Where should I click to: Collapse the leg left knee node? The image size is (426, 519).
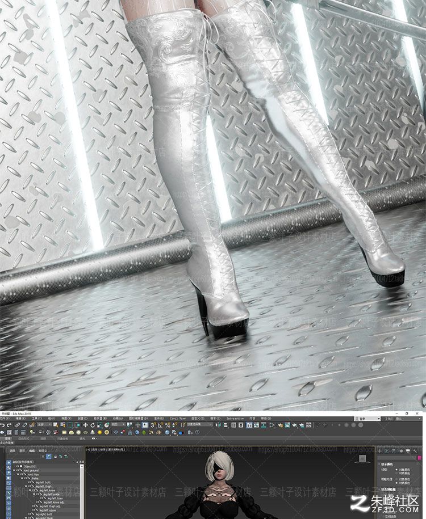coord(30,490)
